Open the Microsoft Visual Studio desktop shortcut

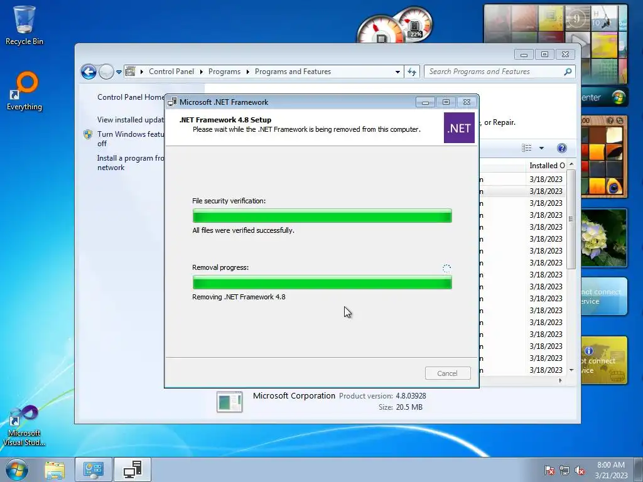[x=24, y=426]
